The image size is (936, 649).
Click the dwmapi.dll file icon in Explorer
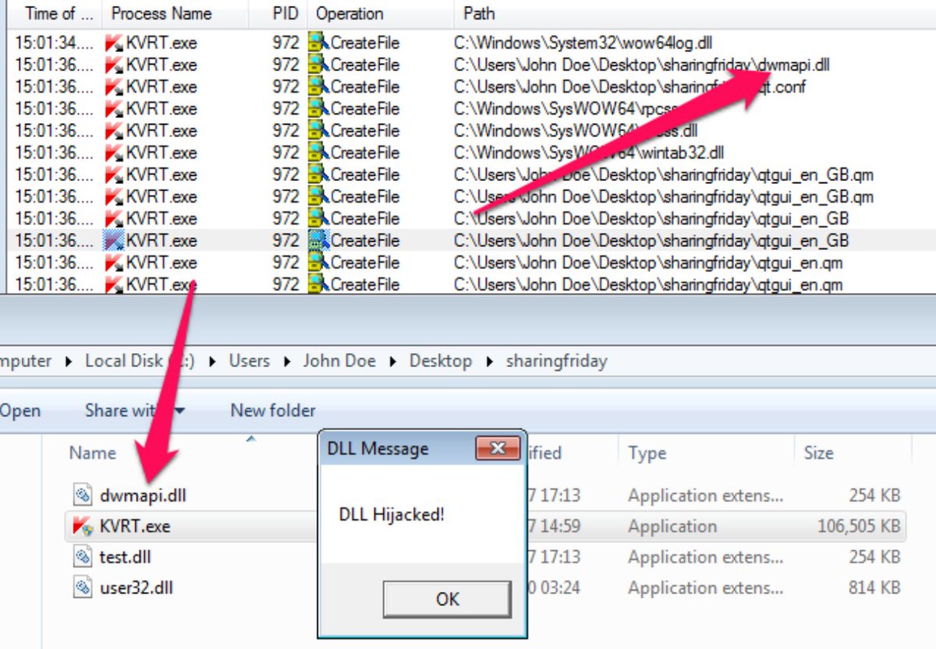(83, 495)
